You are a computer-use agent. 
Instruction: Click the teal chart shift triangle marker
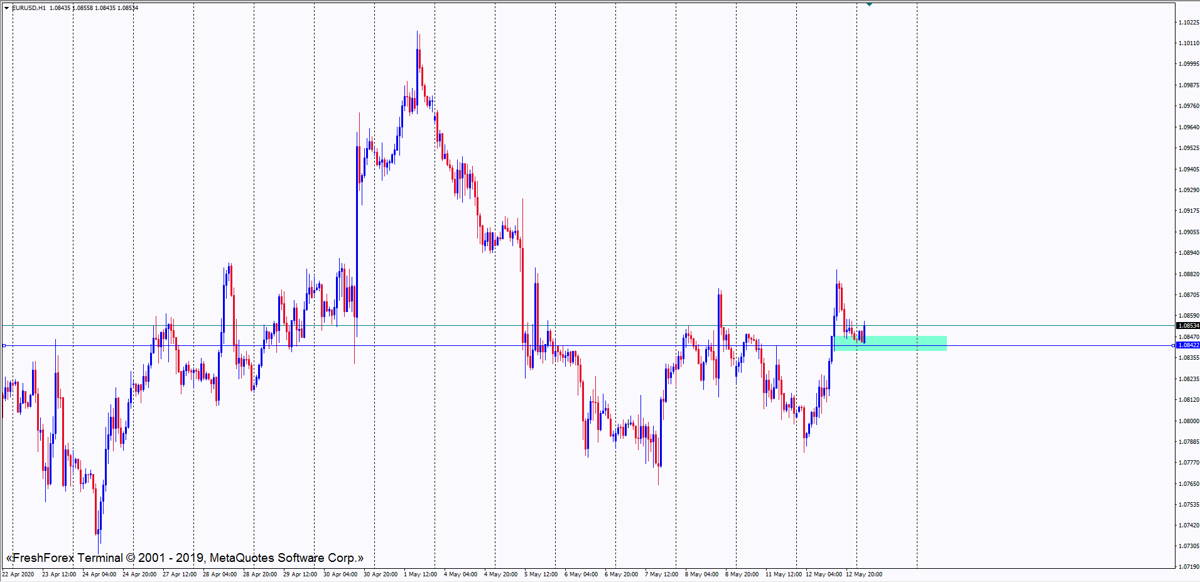[869, 4]
